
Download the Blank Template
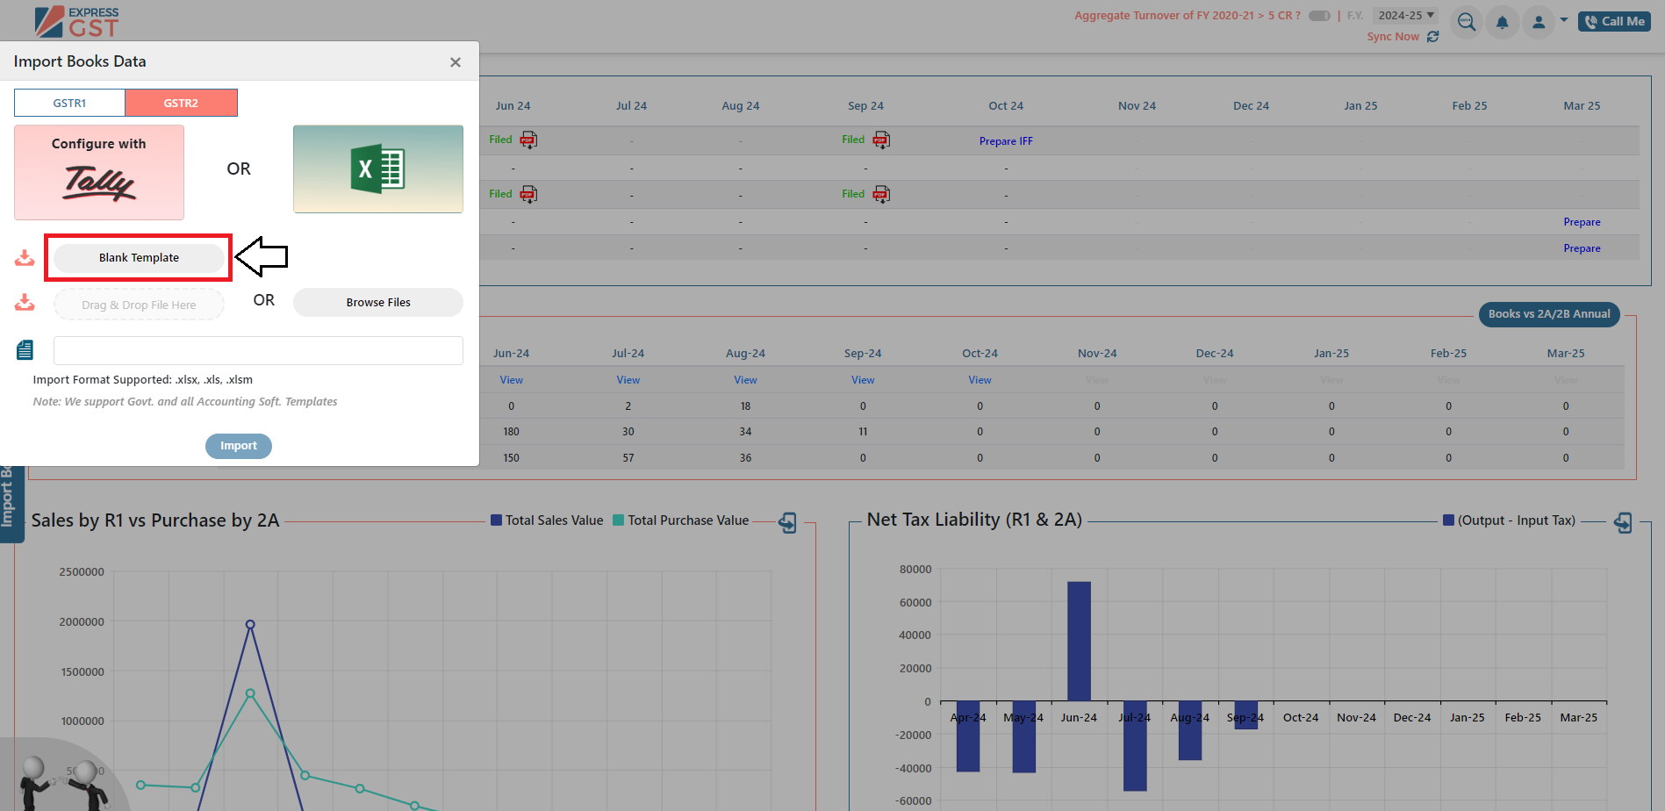[139, 257]
